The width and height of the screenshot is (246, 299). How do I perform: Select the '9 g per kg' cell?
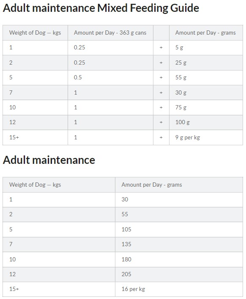click(206, 138)
